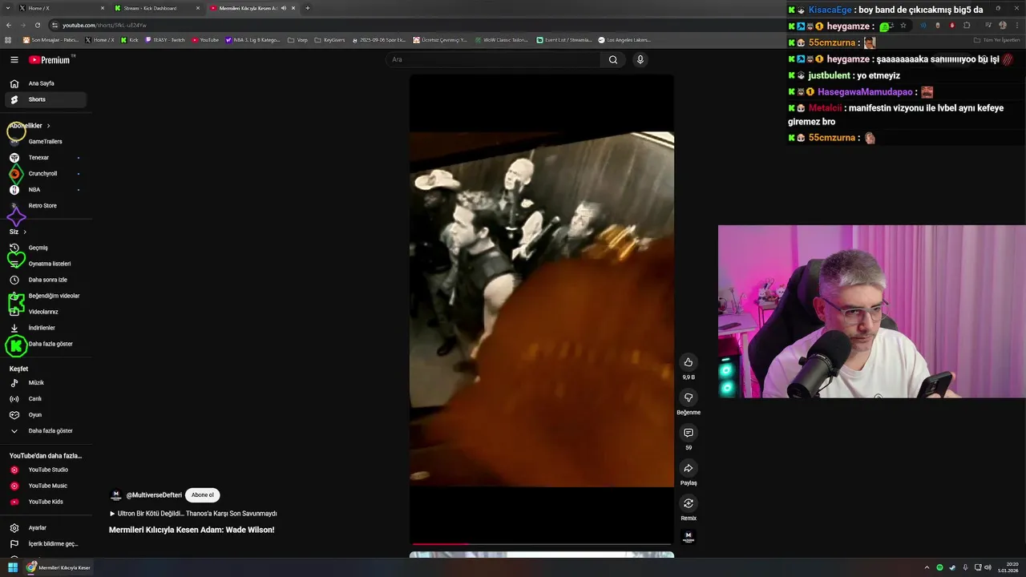
Task: Open a new browser tab
Action: pos(307,8)
